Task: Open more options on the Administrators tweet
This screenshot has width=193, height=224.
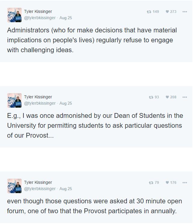Action: (185, 12)
